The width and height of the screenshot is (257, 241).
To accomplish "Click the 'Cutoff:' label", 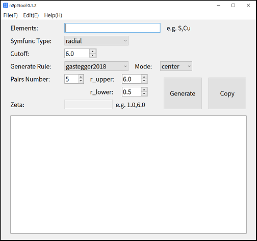I will click(20, 54).
